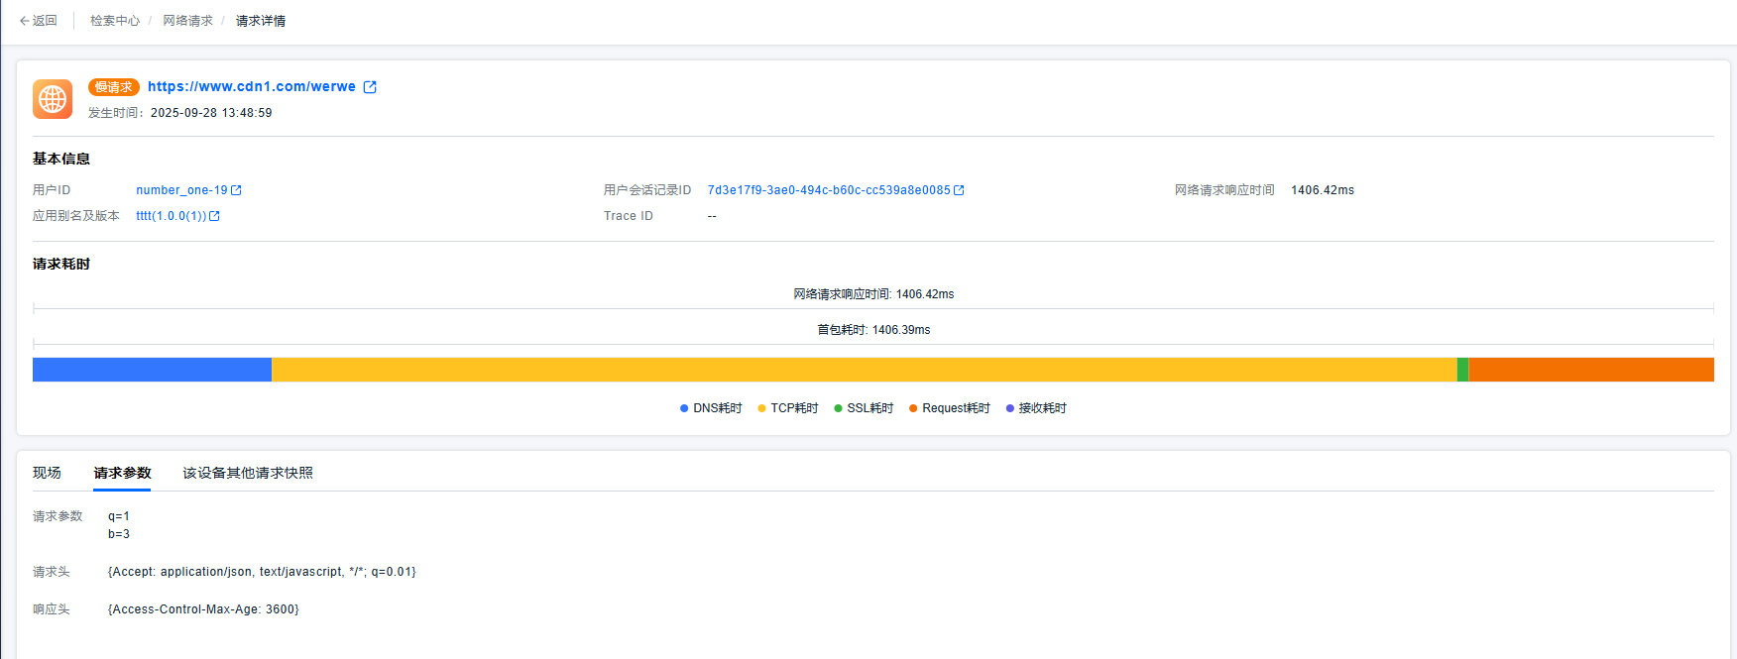Open session record ID 7d3e17f9 link
This screenshot has width=1737, height=659.
coord(828,190)
